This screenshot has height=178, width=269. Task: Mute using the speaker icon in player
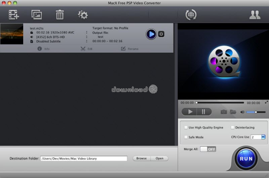pos(242,112)
